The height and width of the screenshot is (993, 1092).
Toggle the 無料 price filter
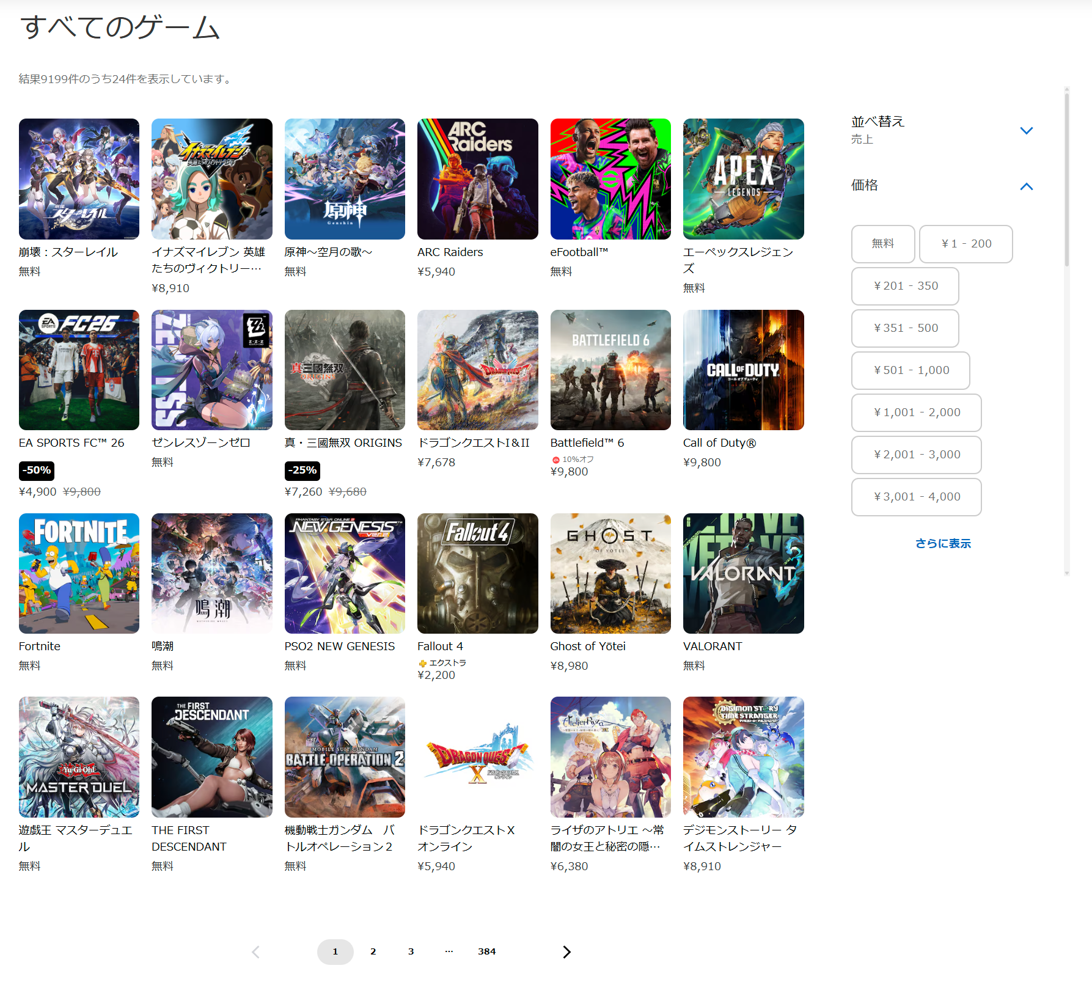pyautogui.click(x=882, y=244)
